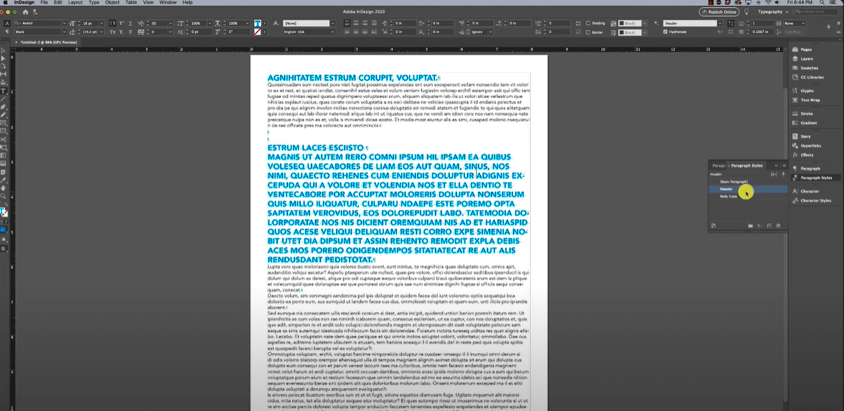Open the Type menu
844x411 pixels.
pos(94,3)
